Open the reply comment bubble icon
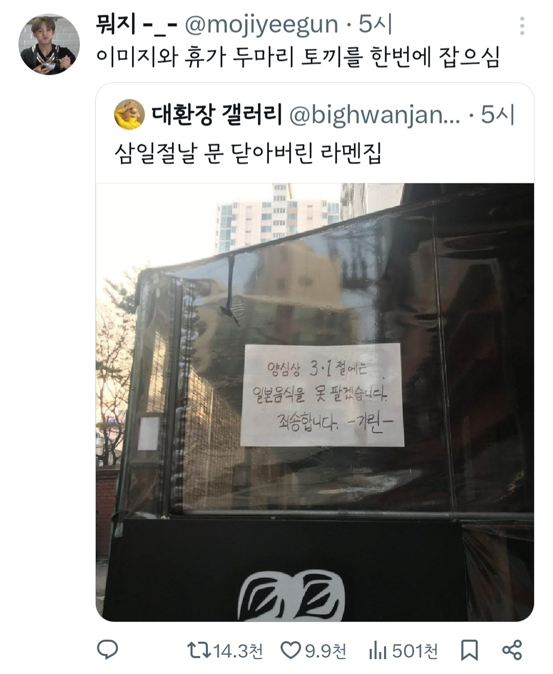The width and height of the screenshot is (553, 674). [x=108, y=650]
